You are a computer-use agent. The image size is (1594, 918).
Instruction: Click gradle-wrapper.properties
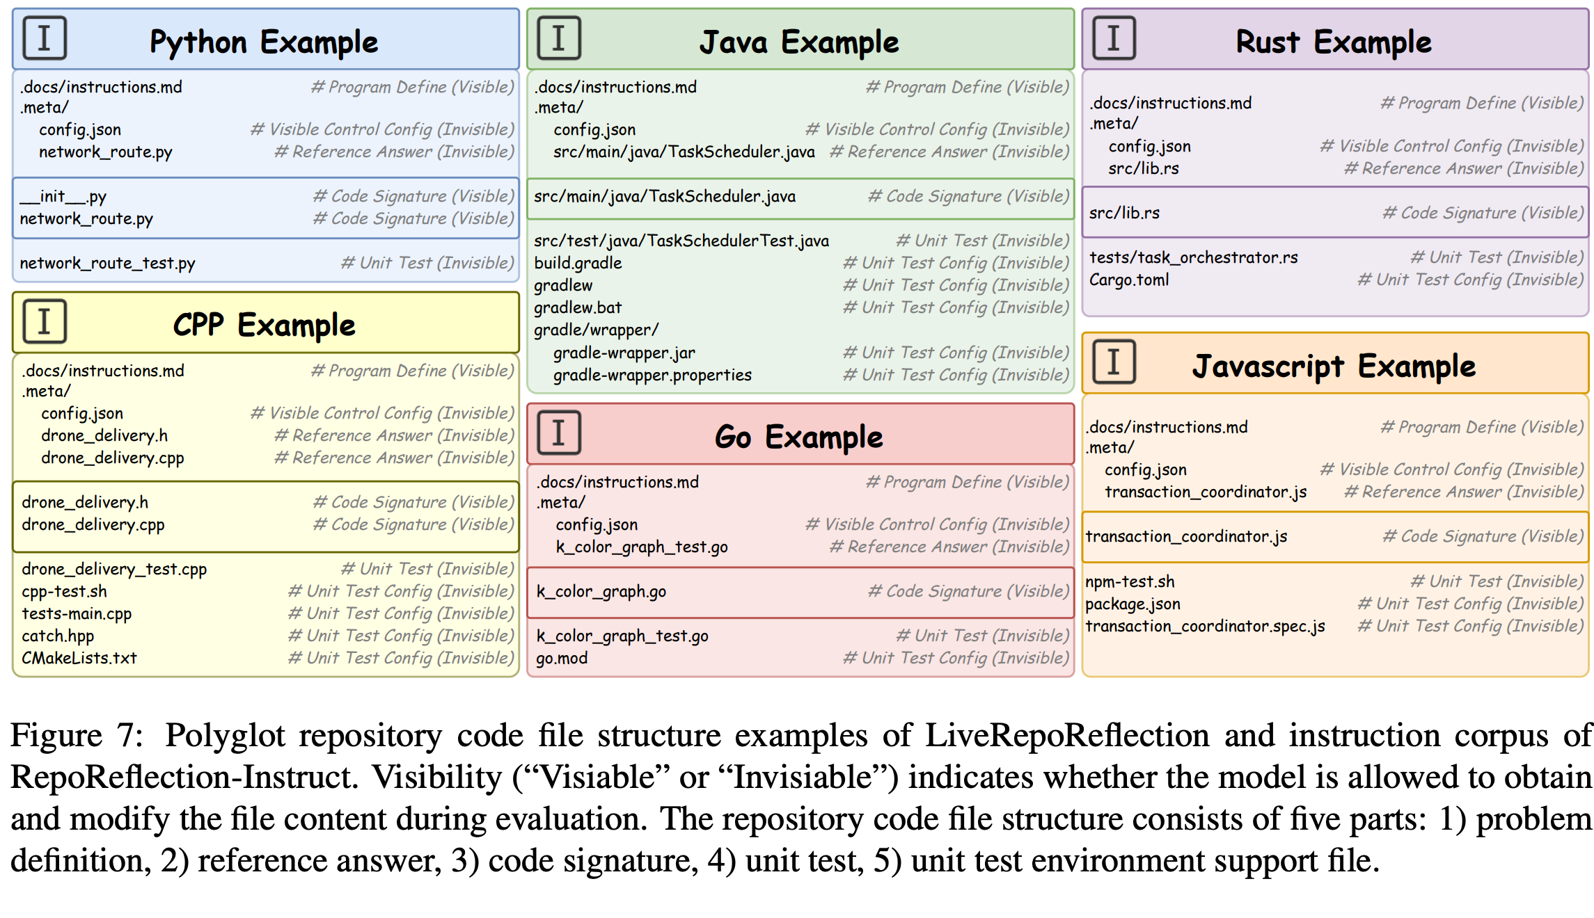(x=652, y=376)
